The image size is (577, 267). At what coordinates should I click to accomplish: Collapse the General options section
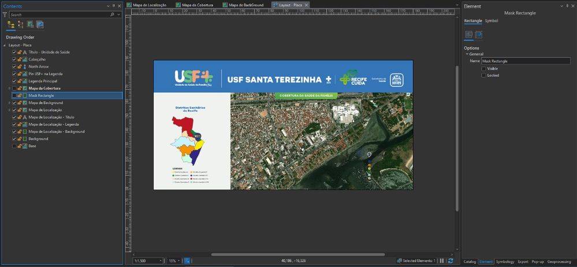[x=467, y=54]
